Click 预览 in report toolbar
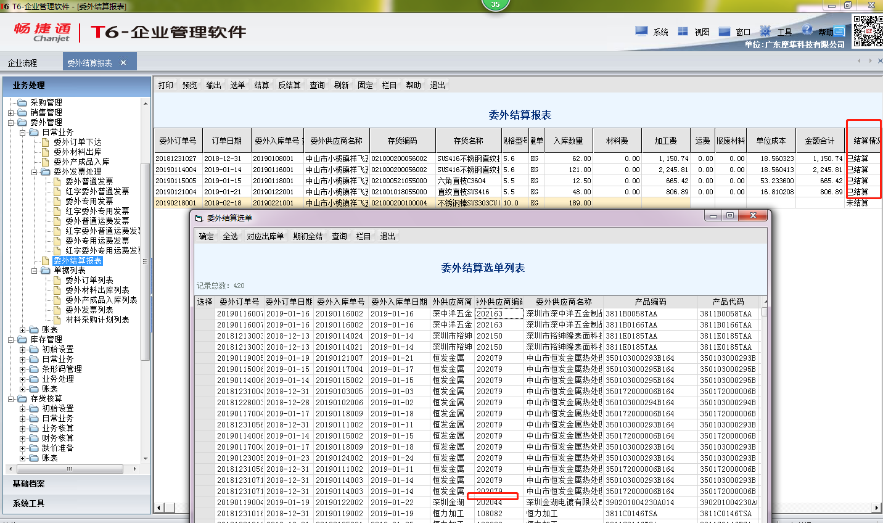Image resolution: width=883 pixels, height=523 pixels. pyautogui.click(x=190, y=85)
